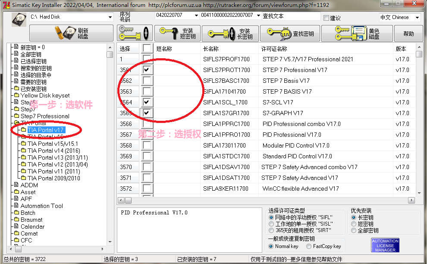
Task: Select single license "SISL" radio button
Action: [x=271, y=224]
